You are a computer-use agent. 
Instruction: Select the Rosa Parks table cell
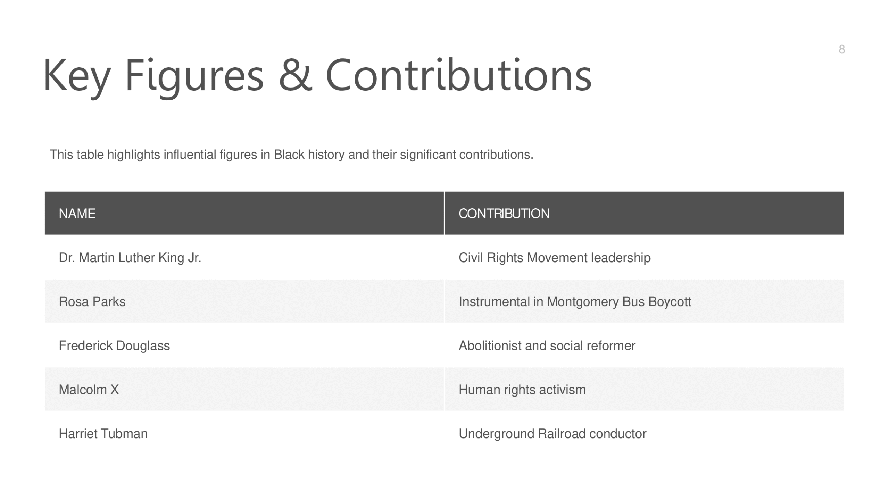(92, 301)
